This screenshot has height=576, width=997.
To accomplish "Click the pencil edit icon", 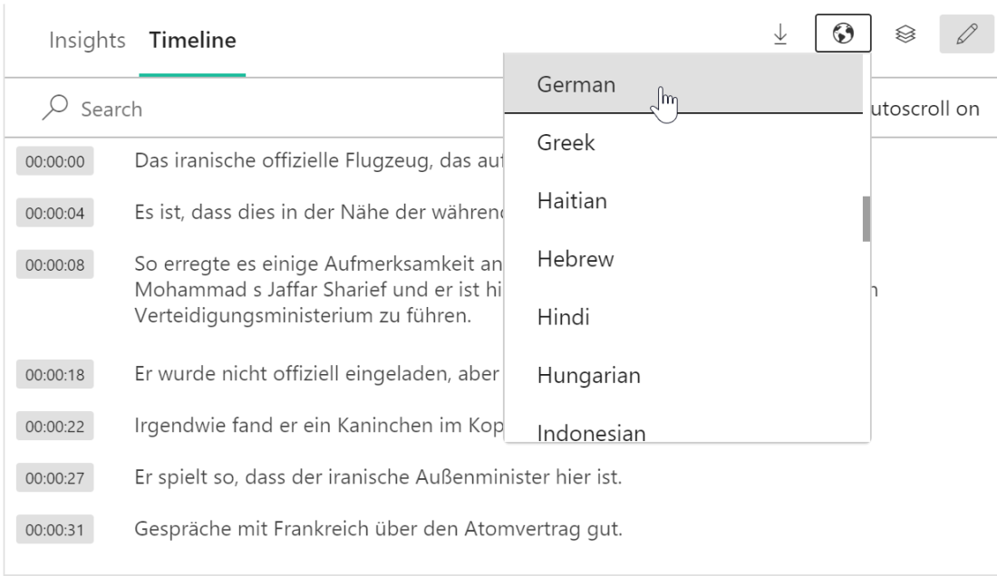I will click(x=967, y=34).
